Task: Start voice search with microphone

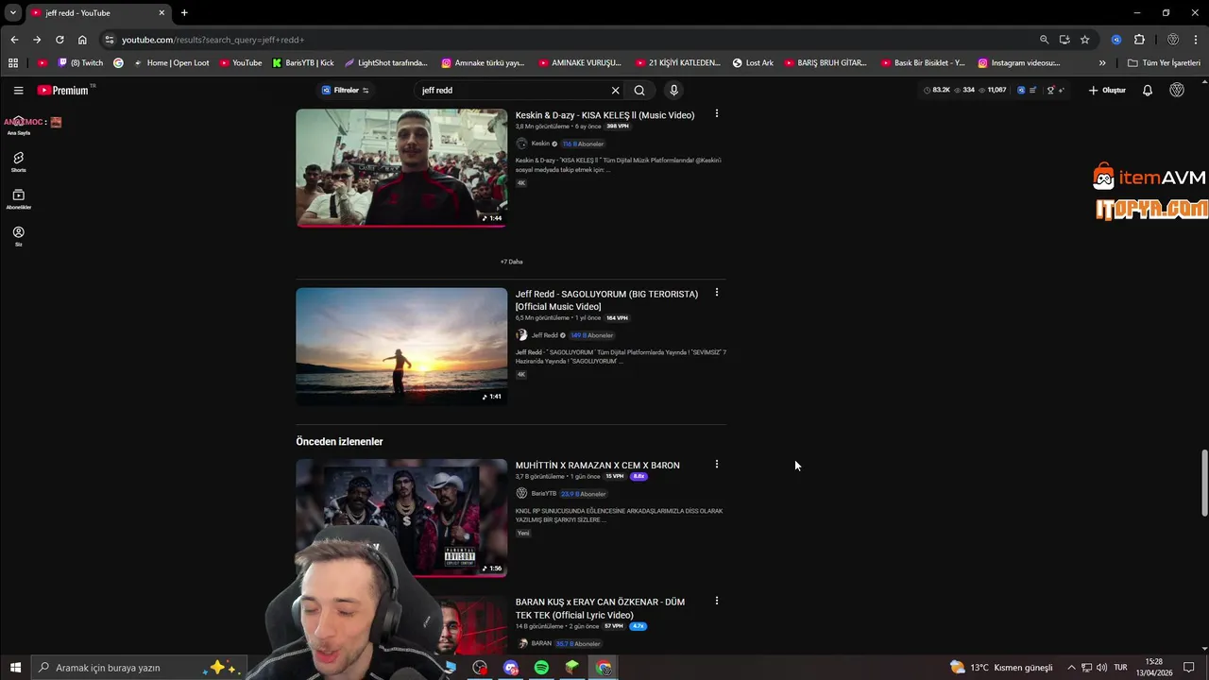Action: coord(673,91)
